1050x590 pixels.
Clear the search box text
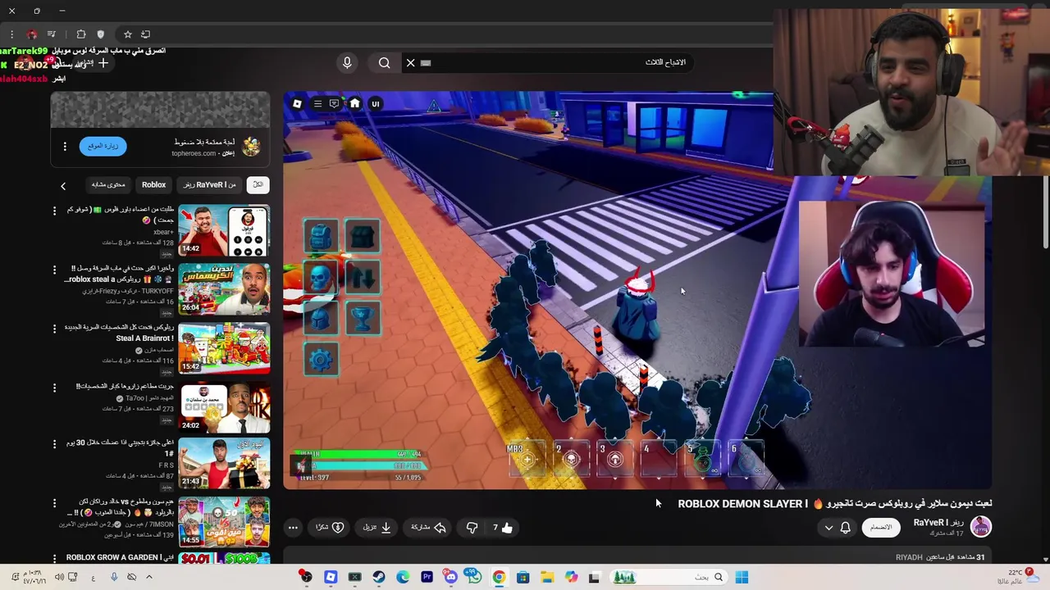pyautogui.click(x=411, y=63)
